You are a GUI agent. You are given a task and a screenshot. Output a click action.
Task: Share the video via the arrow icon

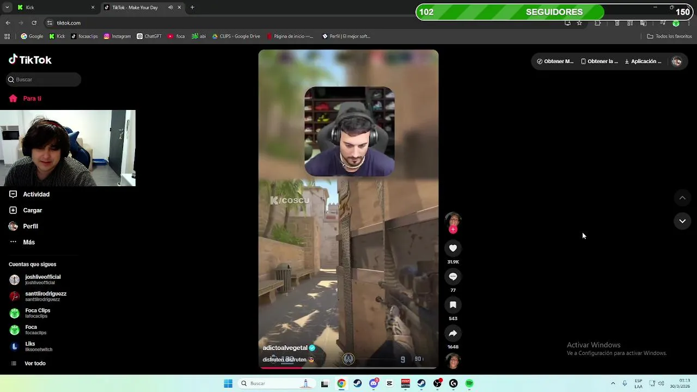pyautogui.click(x=453, y=333)
